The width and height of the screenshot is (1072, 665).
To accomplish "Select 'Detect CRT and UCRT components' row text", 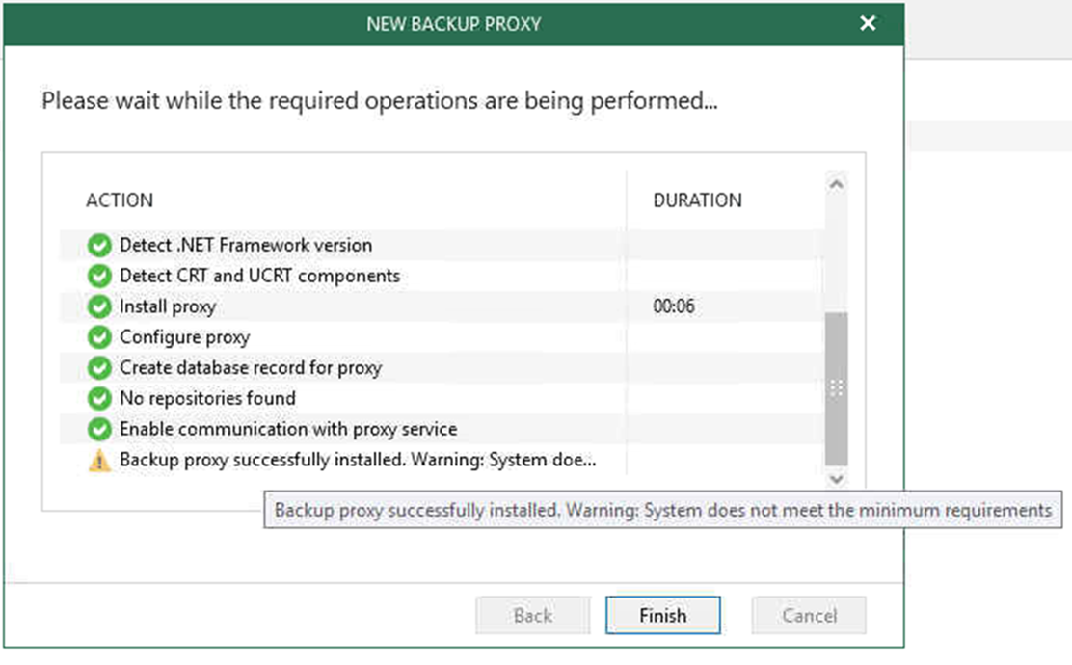I will pyautogui.click(x=259, y=276).
